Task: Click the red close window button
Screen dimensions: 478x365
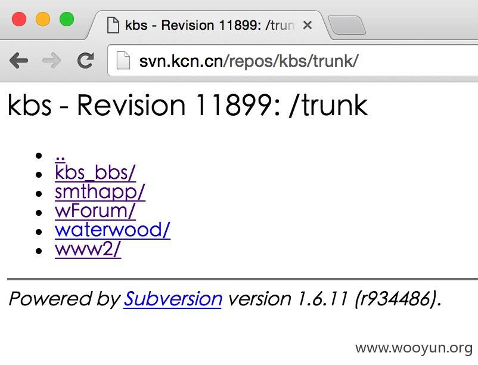Action: click(19, 19)
